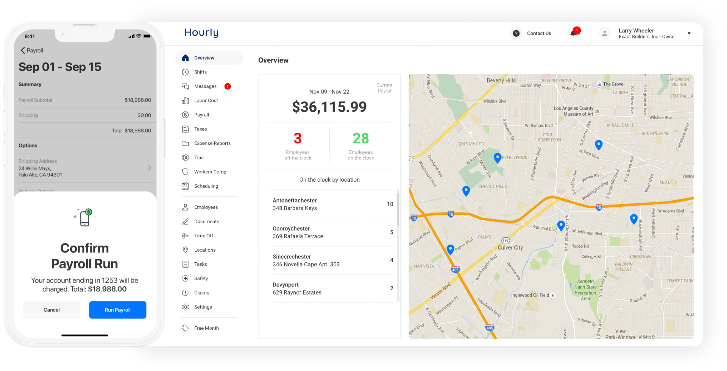The image size is (727, 371).
Task: Click the Time Off airplane icon
Action: coord(185,236)
